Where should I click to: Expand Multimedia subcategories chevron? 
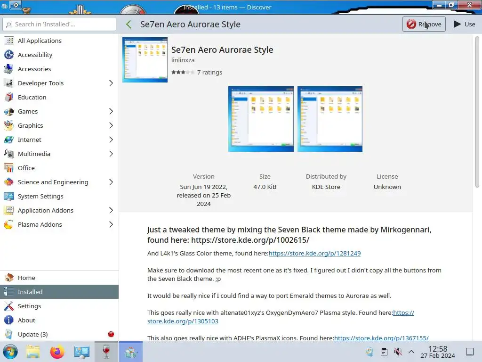(x=111, y=154)
